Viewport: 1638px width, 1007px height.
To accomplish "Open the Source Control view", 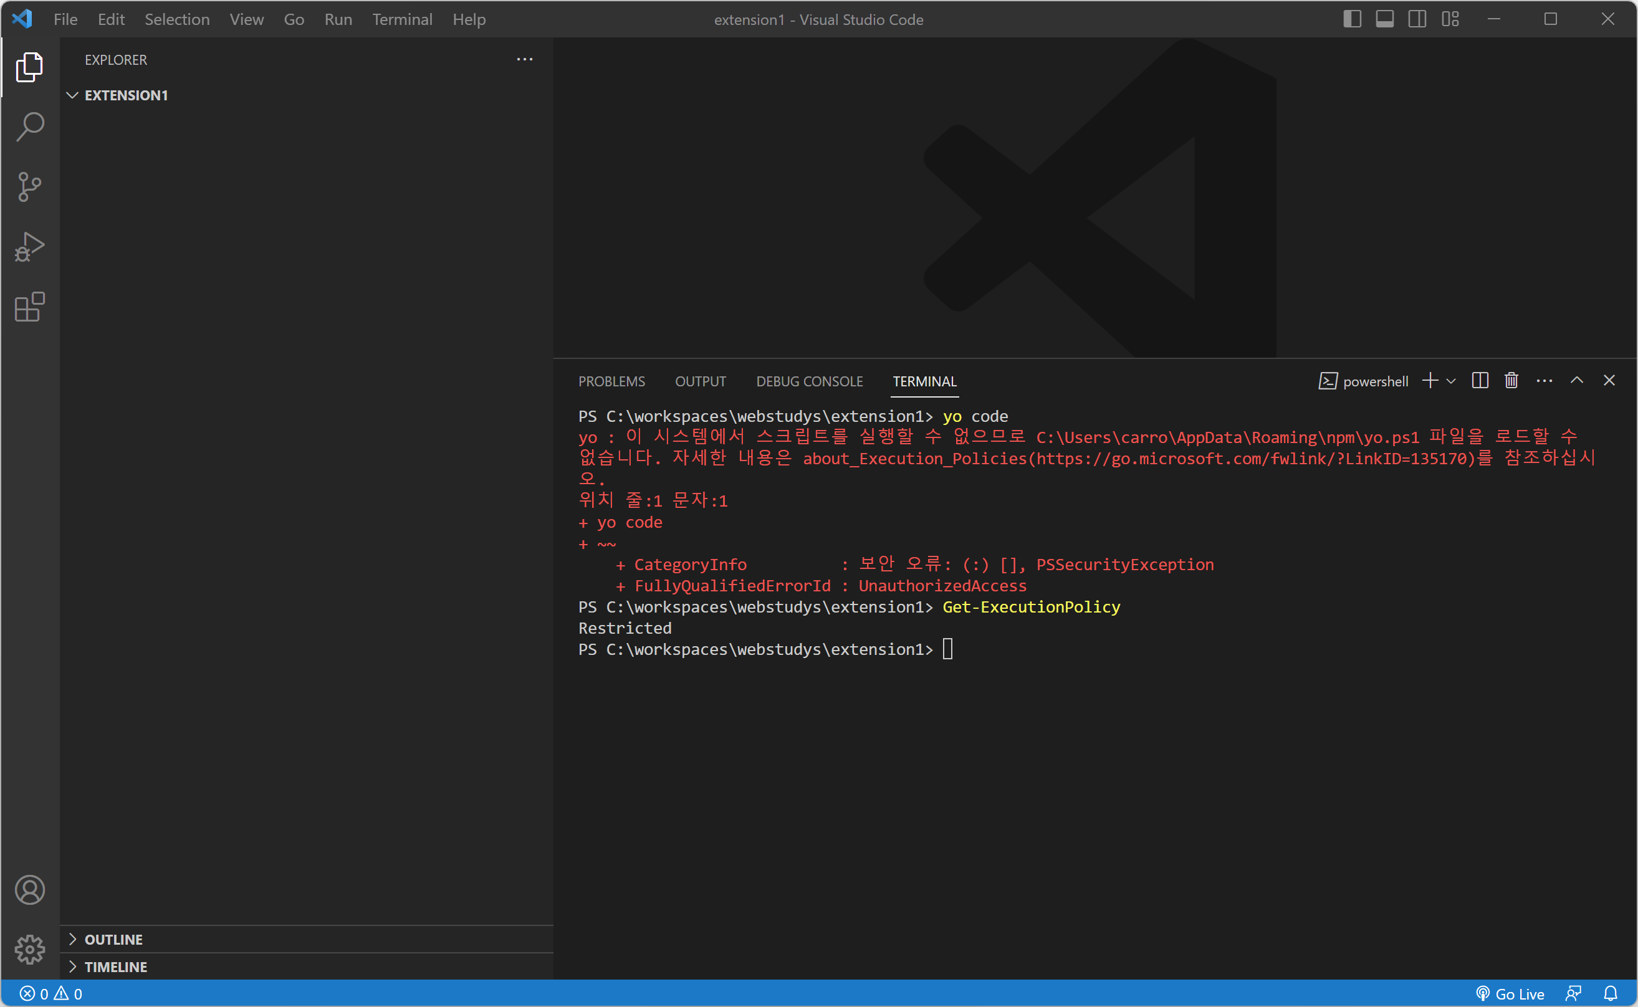I will click(x=30, y=186).
